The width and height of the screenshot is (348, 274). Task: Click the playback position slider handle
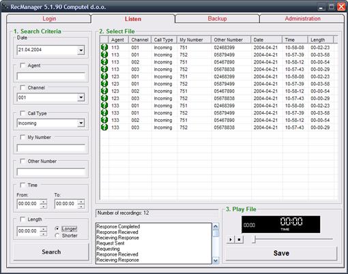point(254,239)
